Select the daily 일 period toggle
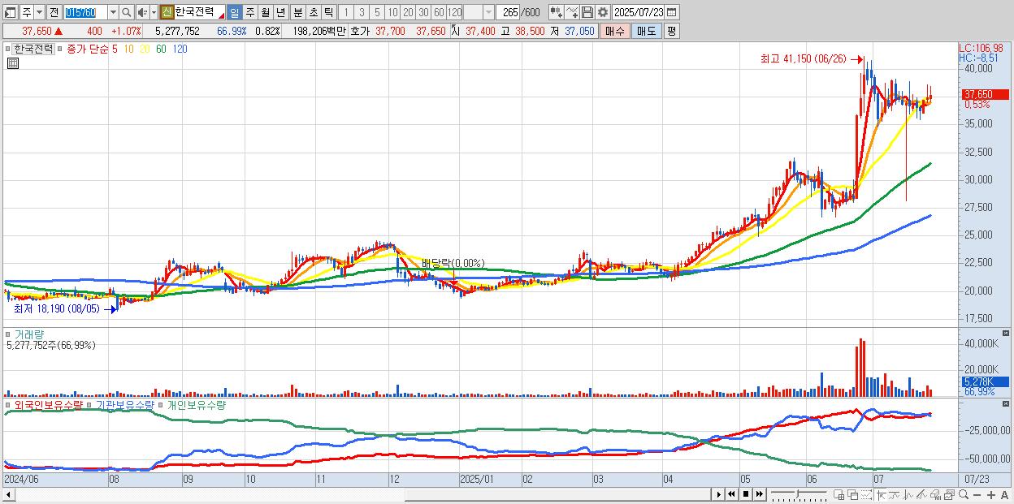Image resolution: width=1014 pixels, height=504 pixels. tap(233, 12)
